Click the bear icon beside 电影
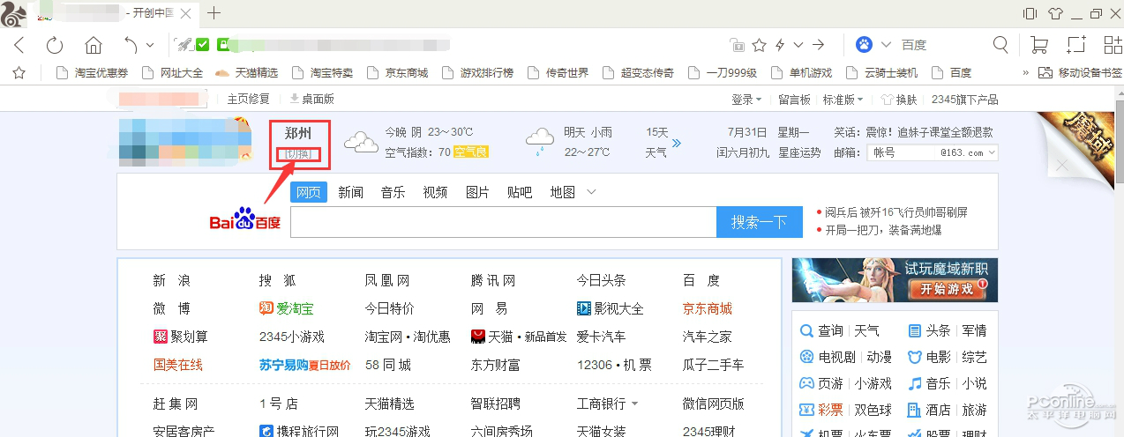 [x=915, y=358]
